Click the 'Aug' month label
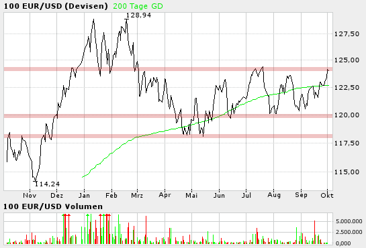The image size is (366, 248). (x=274, y=195)
